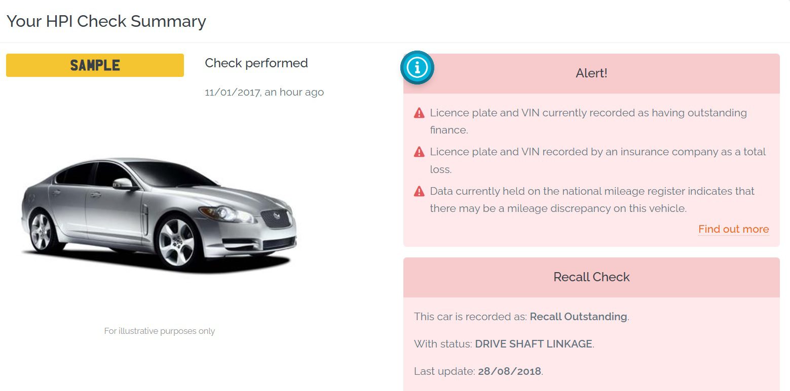Open the 'Find out more' link
790x391 pixels.
tap(733, 229)
